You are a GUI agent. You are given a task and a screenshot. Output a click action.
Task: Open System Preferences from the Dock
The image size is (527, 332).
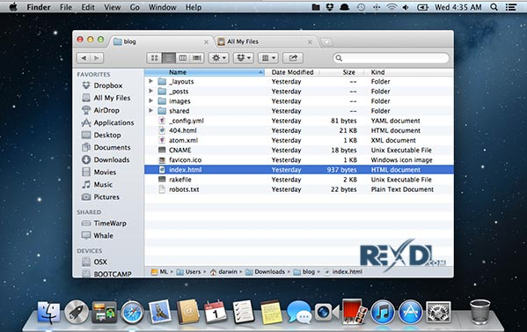tap(438, 313)
